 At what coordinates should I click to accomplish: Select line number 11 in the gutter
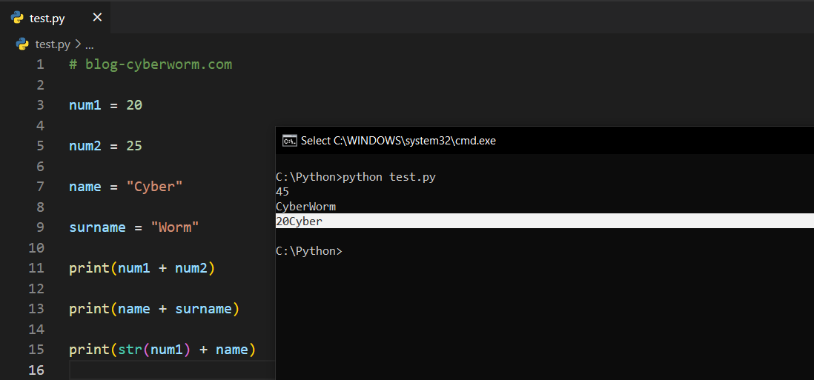pyautogui.click(x=36, y=268)
